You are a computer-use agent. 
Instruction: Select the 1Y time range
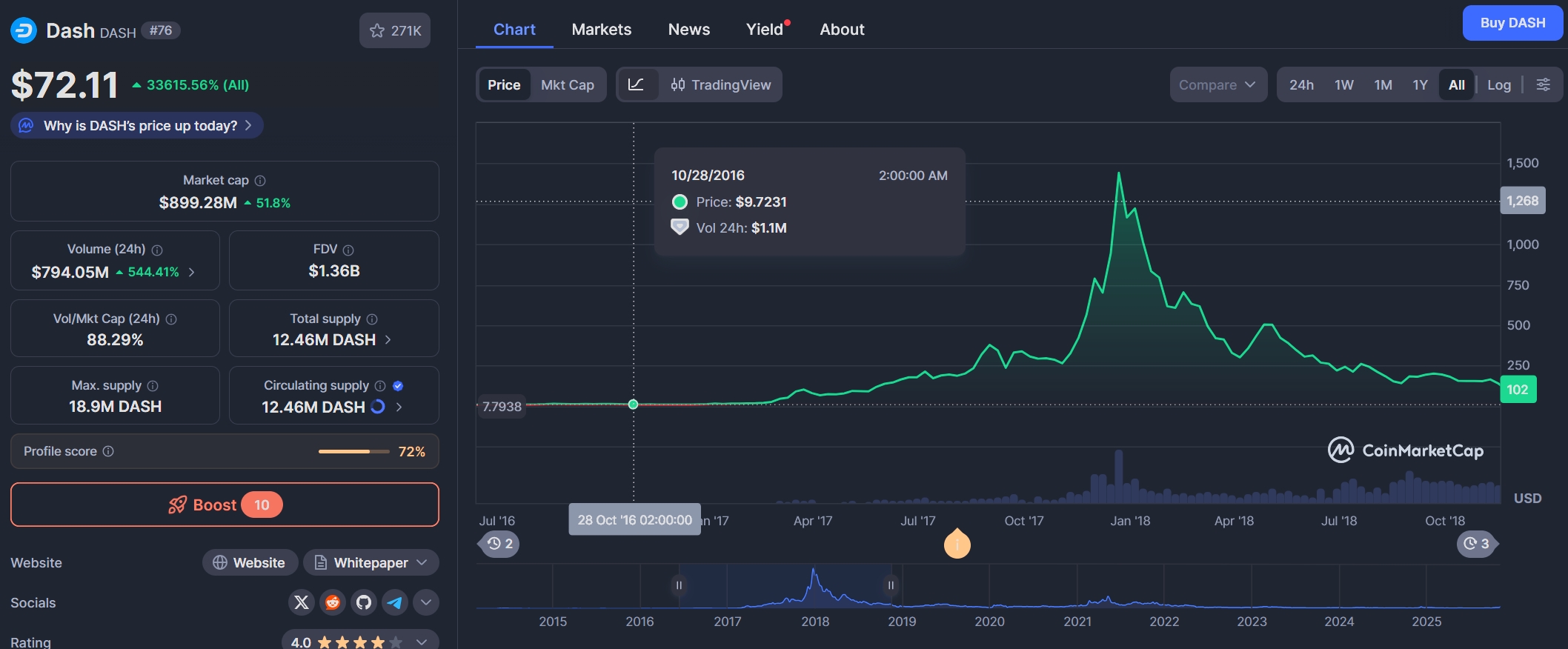pos(1419,84)
